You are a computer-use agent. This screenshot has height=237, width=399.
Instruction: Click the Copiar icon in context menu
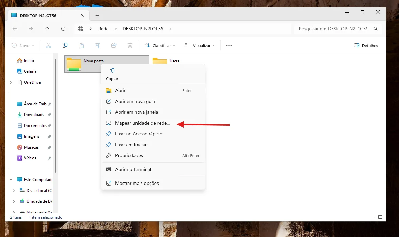pos(112,71)
